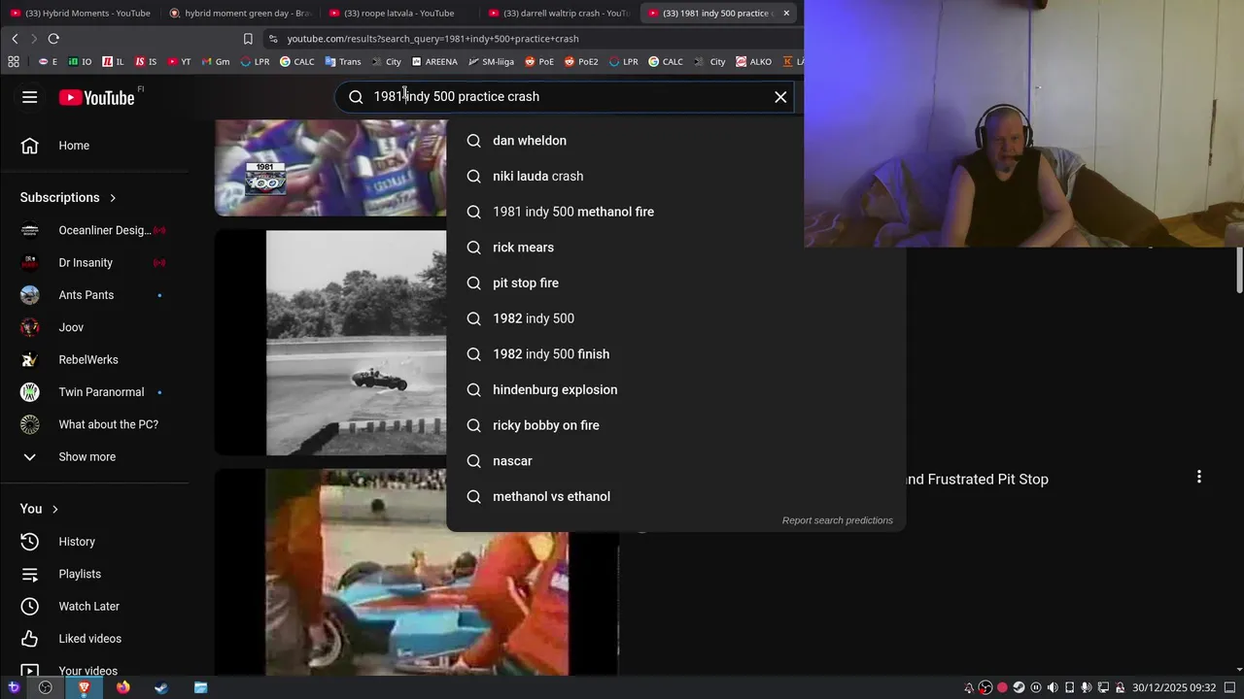The height and width of the screenshot is (699, 1244).
Task: Choose '1982 indy 500 finish' suggestion
Action: click(675, 354)
